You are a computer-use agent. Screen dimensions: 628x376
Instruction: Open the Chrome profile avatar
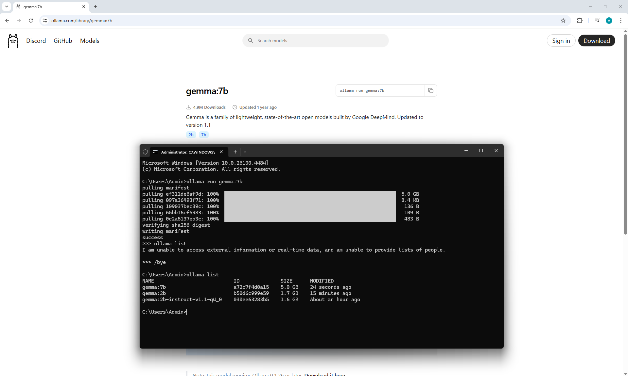[609, 21]
